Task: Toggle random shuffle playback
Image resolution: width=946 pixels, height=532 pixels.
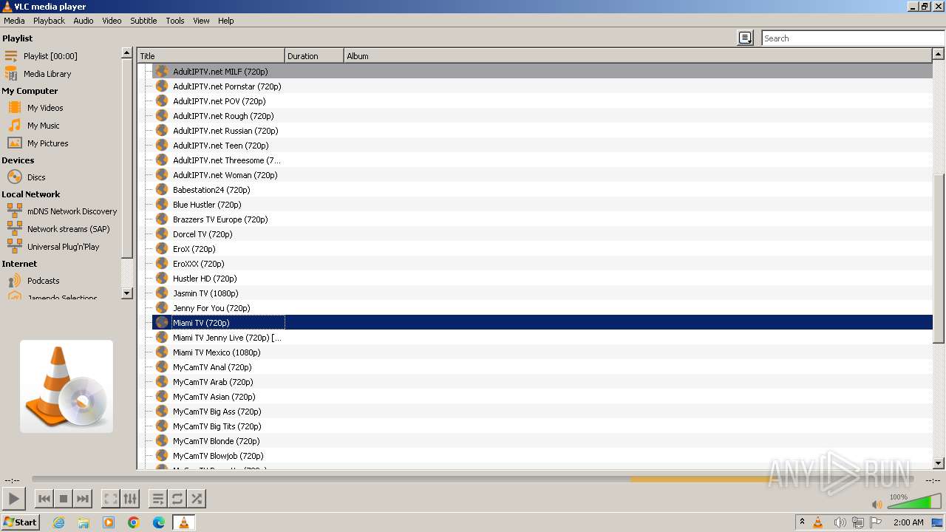Action: pos(196,499)
